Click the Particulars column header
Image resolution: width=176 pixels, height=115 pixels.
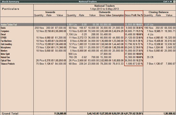tap(11, 9)
